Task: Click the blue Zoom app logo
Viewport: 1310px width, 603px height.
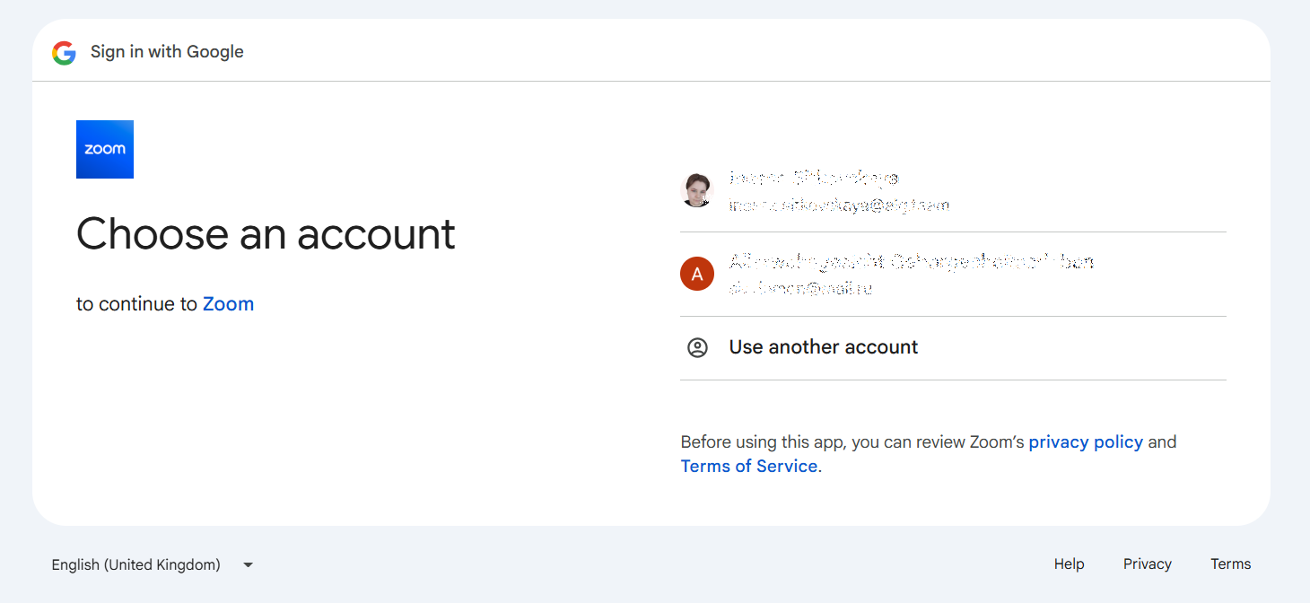Action: click(105, 149)
